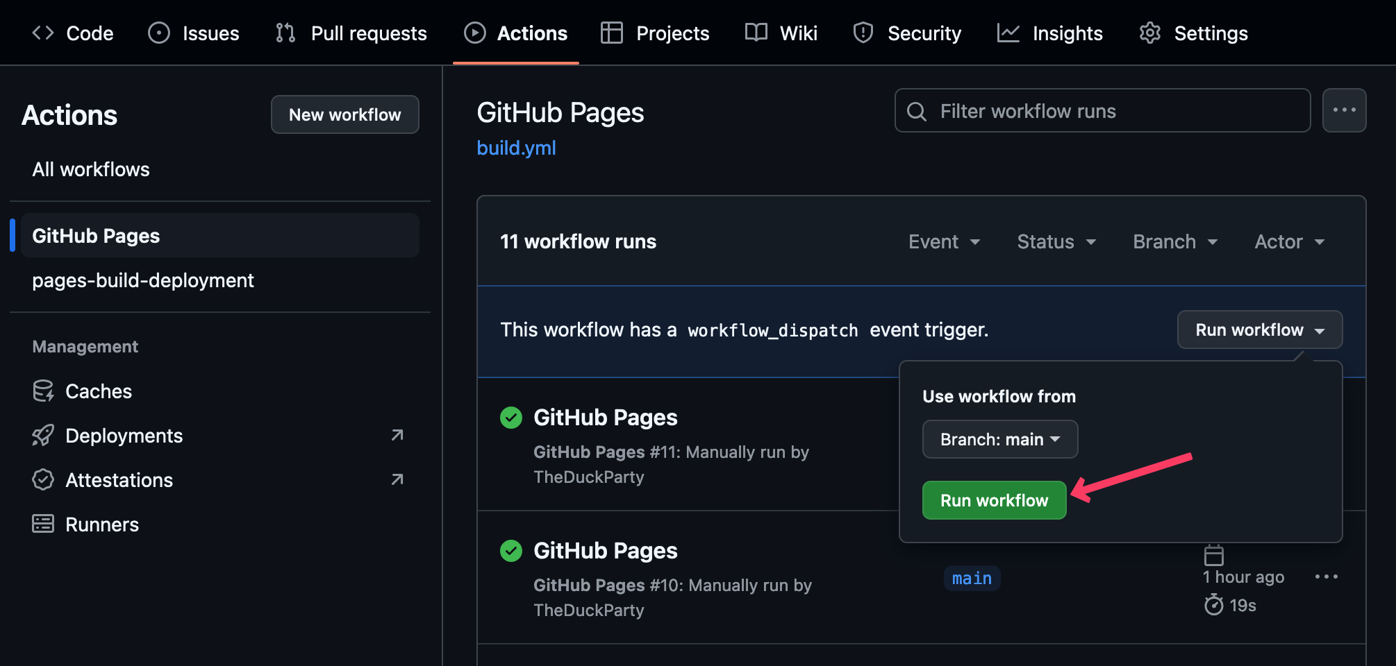View the Insights tab

pos(1050,33)
